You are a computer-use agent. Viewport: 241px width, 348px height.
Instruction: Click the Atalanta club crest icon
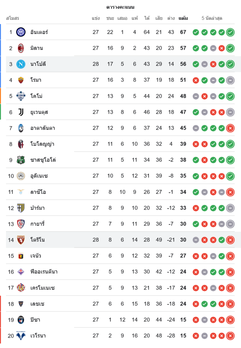point(21,128)
